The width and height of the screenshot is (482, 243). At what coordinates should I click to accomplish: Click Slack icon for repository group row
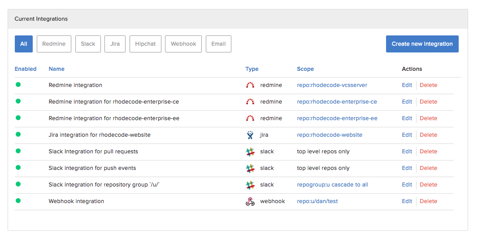(250, 185)
